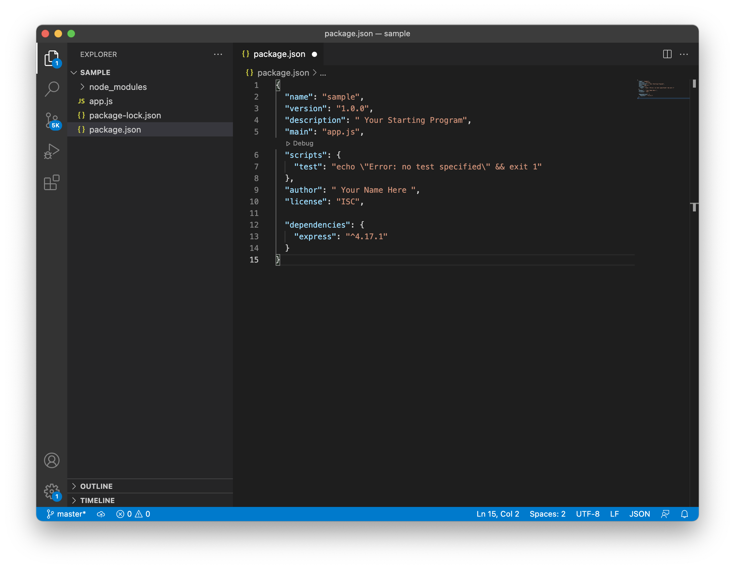735x569 pixels.
Task: Open app.js from the explorer
Action: click(x=101, y=101)
